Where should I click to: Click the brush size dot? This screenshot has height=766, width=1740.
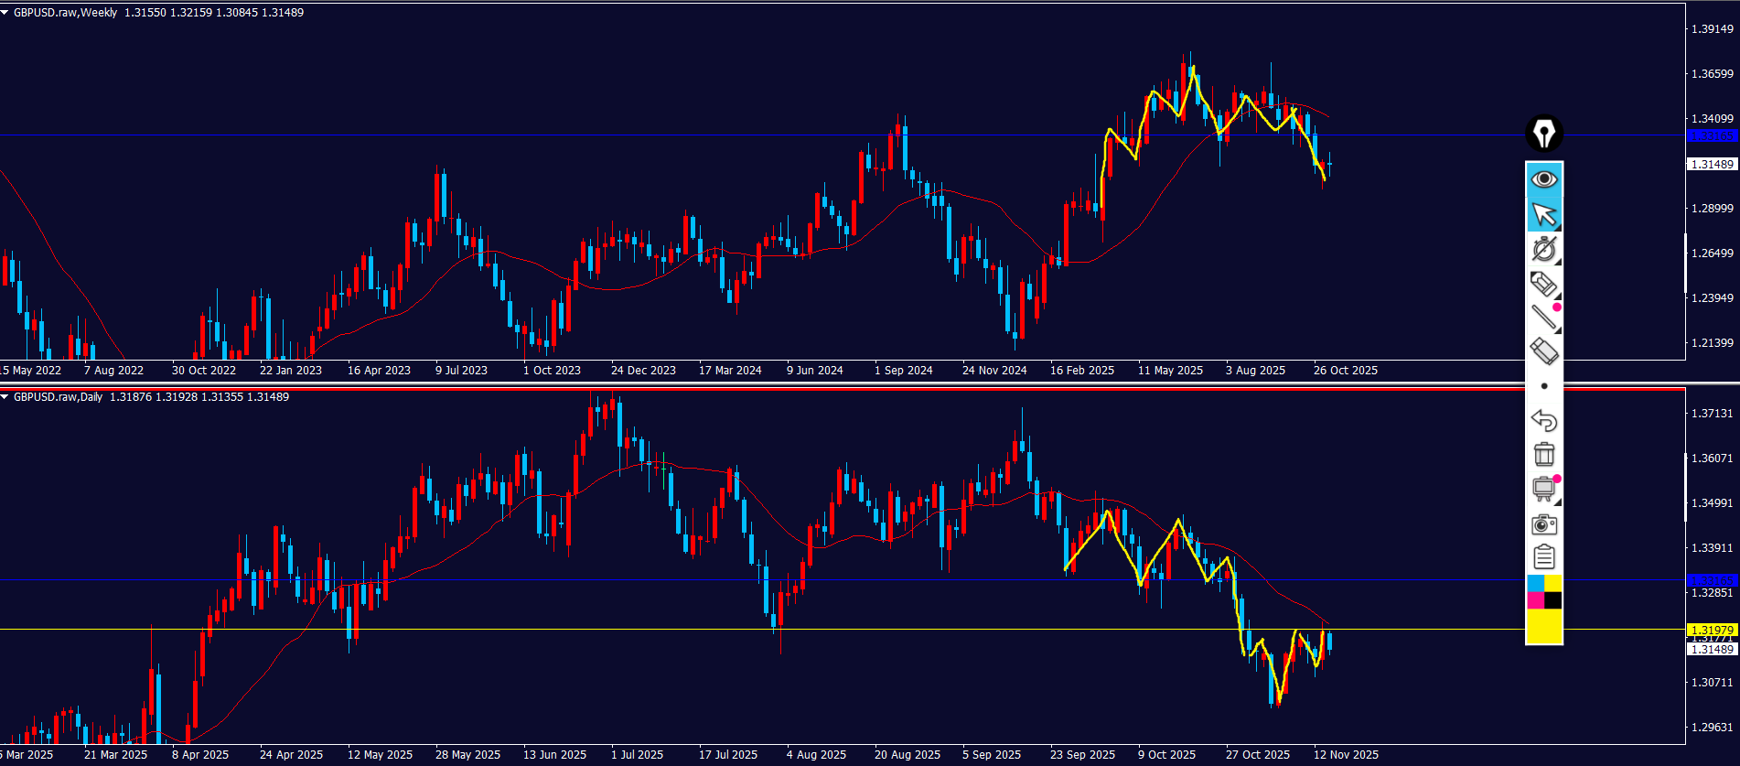coord(1544,386)
